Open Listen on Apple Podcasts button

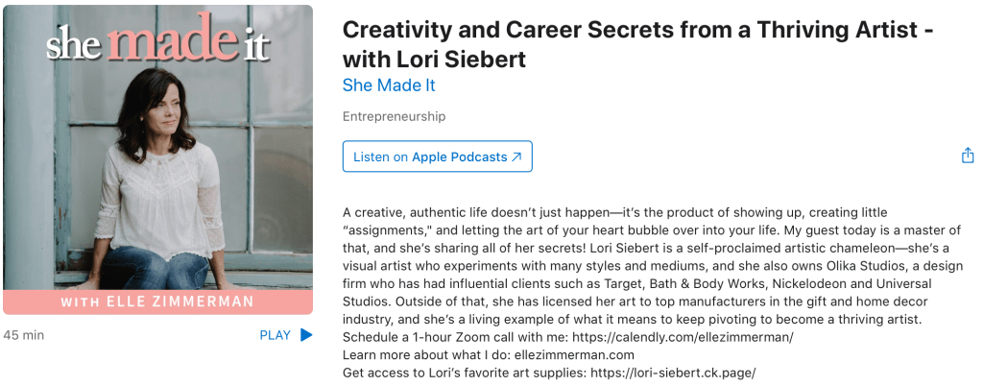[437, 157]
